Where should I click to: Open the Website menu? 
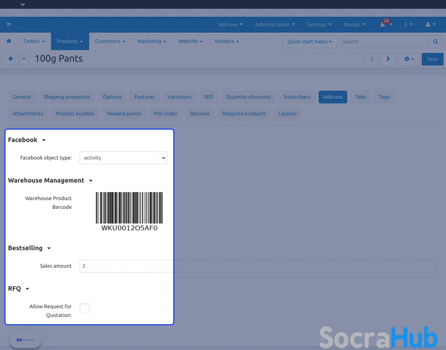190,41
